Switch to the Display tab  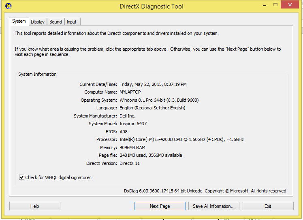pos(37,22)
